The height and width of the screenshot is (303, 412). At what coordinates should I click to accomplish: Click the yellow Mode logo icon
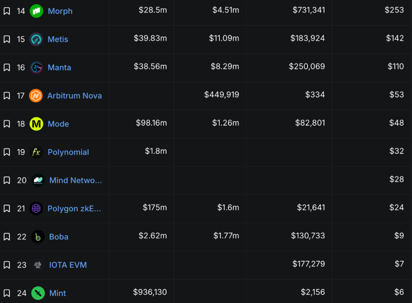pyautogui.click(x=36, y=124)
